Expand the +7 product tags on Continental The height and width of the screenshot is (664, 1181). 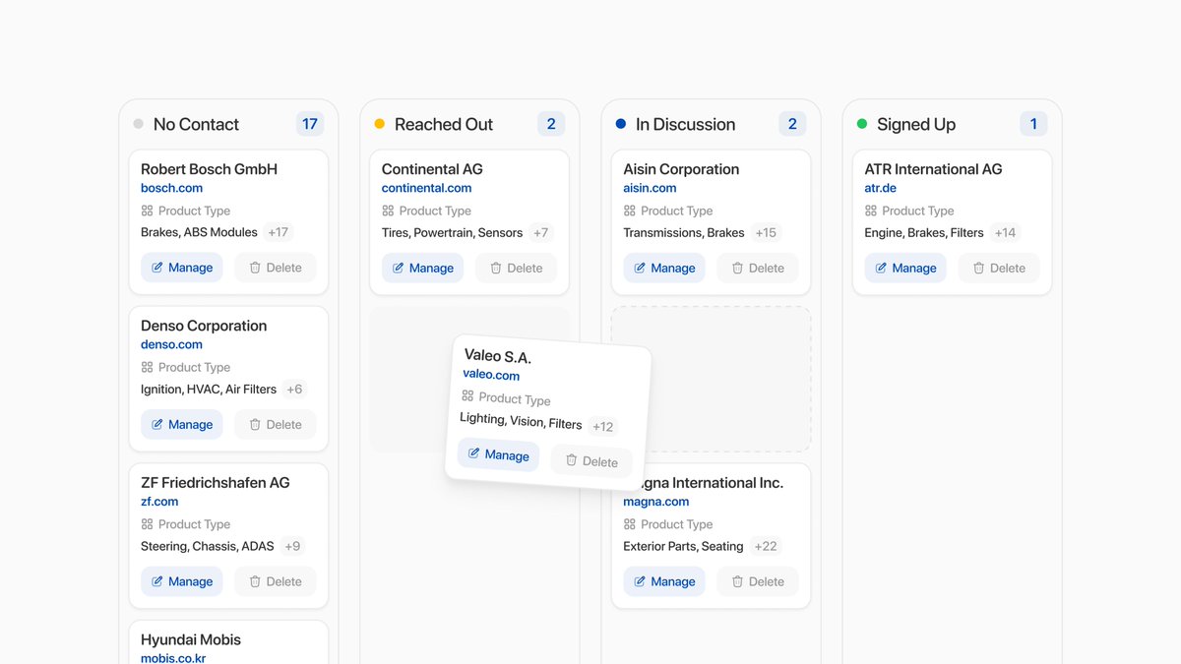point(540,232)
